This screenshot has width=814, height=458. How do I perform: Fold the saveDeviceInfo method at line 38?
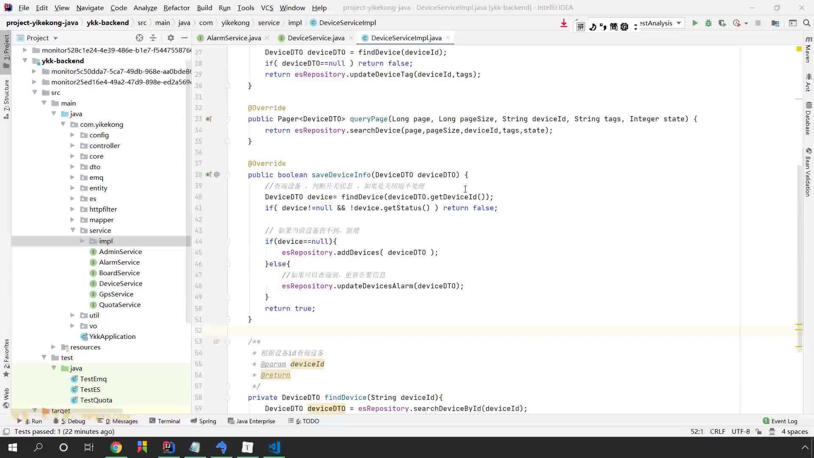pyautogui.click(x=228, y=175)
